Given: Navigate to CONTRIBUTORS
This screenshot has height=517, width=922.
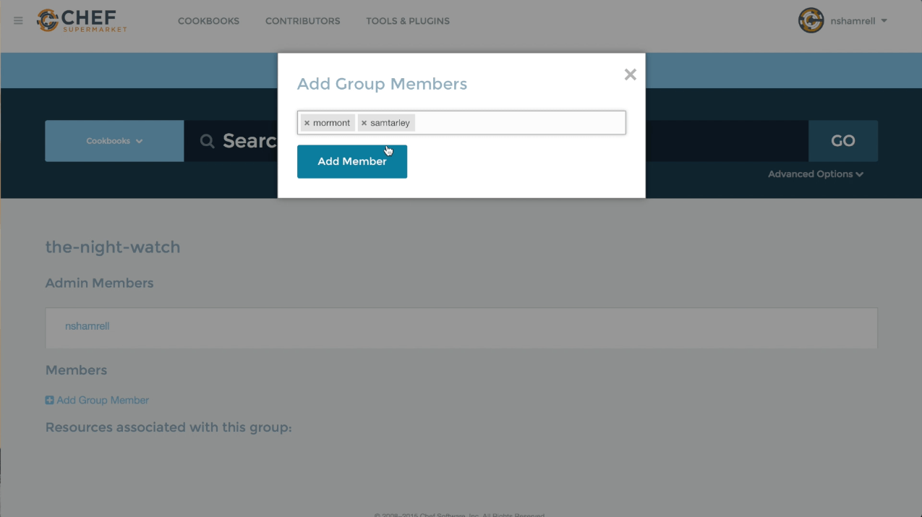Looking at the screenshot, I should [302, 21].
